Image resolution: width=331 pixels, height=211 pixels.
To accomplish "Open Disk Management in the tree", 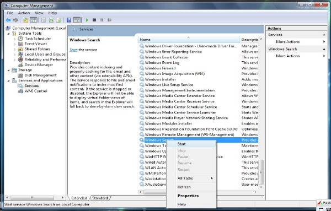I will click(40, 75).
